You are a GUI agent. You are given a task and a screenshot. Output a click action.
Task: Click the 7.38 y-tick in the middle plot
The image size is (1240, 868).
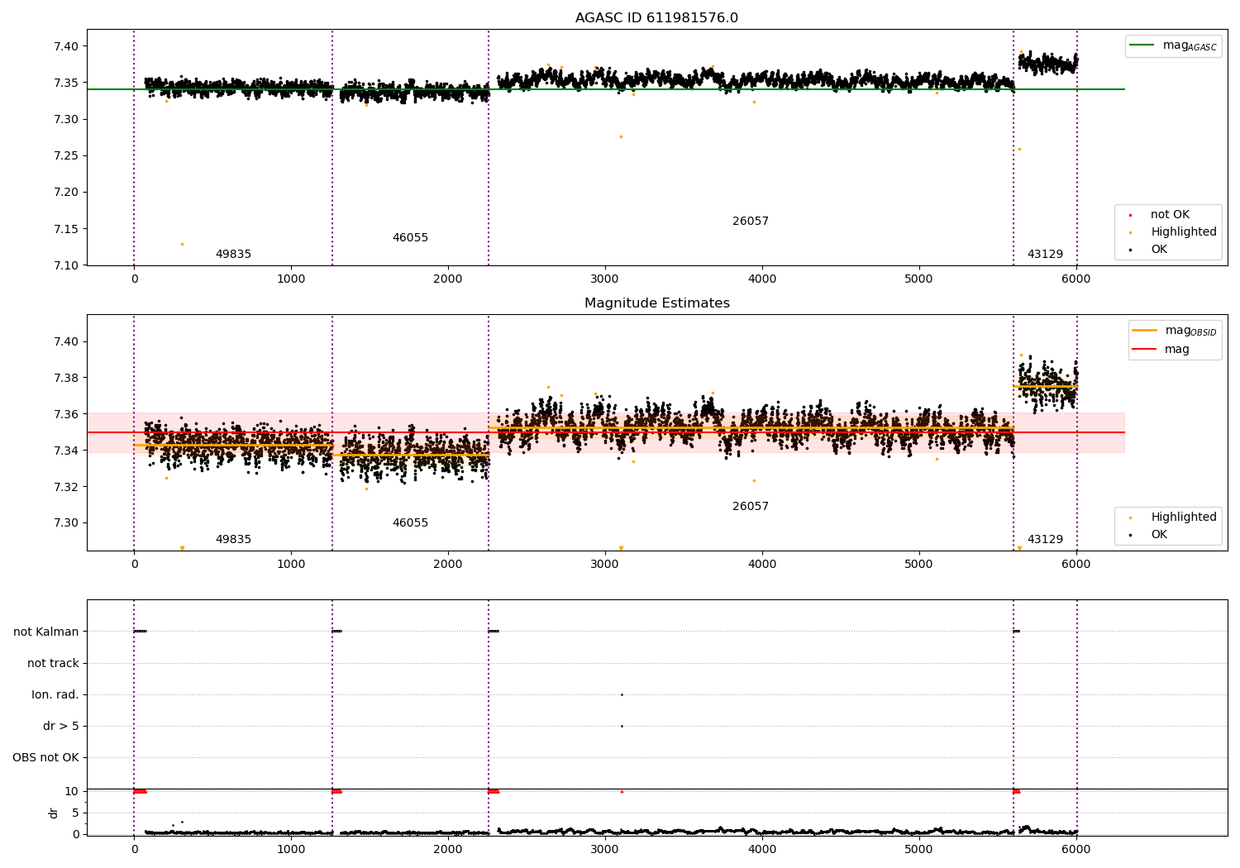(65, 378)
